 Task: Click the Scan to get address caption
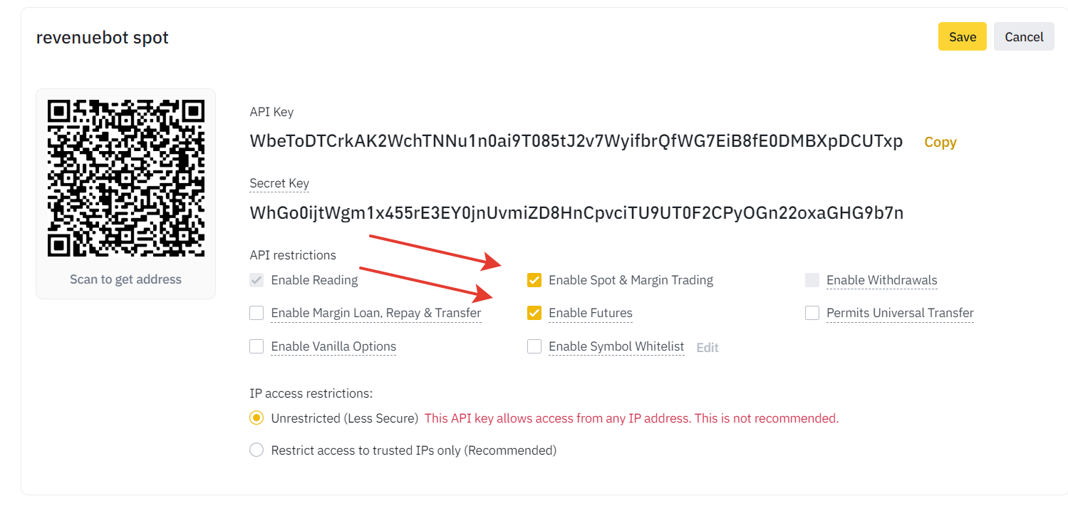tap(125, 279)
